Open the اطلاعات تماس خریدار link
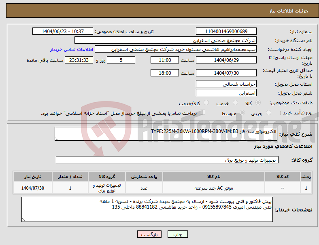 72,49
